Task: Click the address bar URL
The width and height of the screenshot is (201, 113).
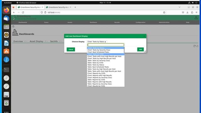Action: pos(54,13)
